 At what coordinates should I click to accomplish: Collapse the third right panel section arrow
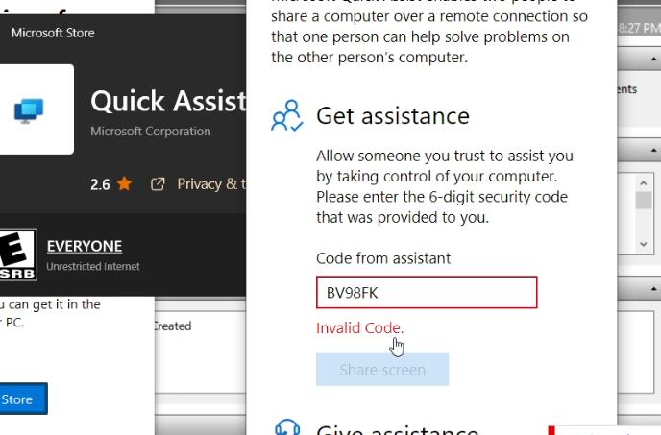coord(653,289)
